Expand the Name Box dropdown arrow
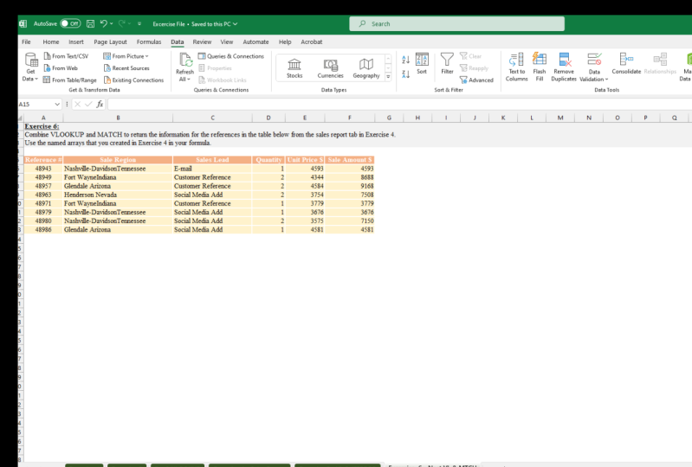 point(57,104)
